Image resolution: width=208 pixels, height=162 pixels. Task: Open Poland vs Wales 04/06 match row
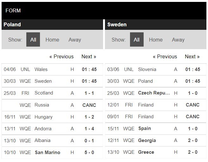click(52, 69)
